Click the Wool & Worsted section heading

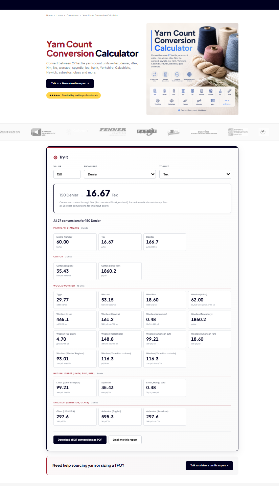click(64, 286)
